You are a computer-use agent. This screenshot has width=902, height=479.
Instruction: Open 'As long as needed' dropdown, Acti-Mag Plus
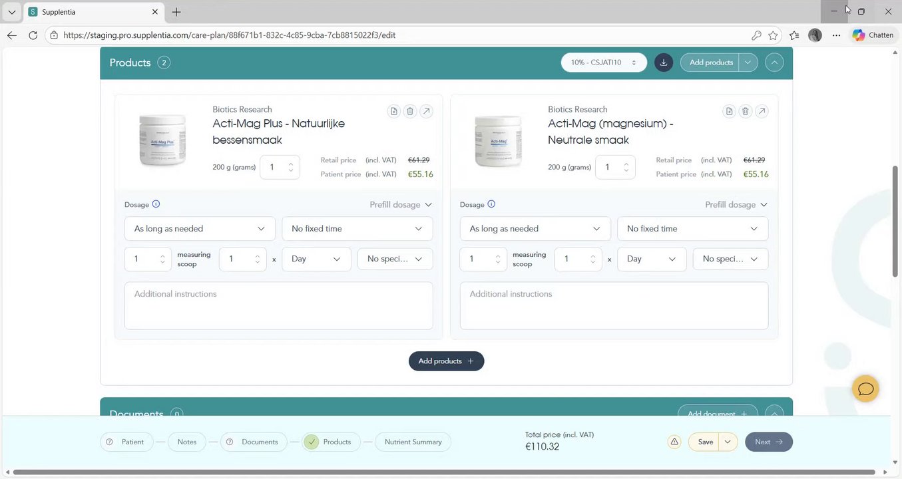point(200,229)
